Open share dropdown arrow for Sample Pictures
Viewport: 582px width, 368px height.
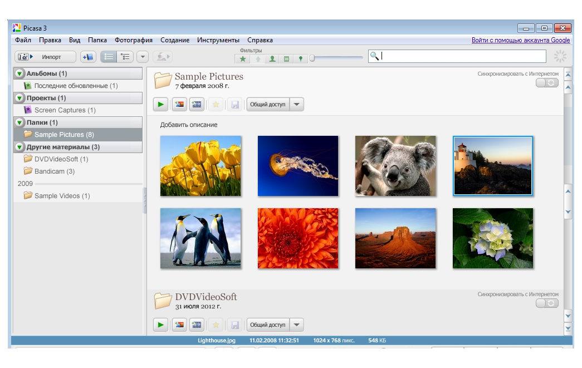[x=296, y=104]
